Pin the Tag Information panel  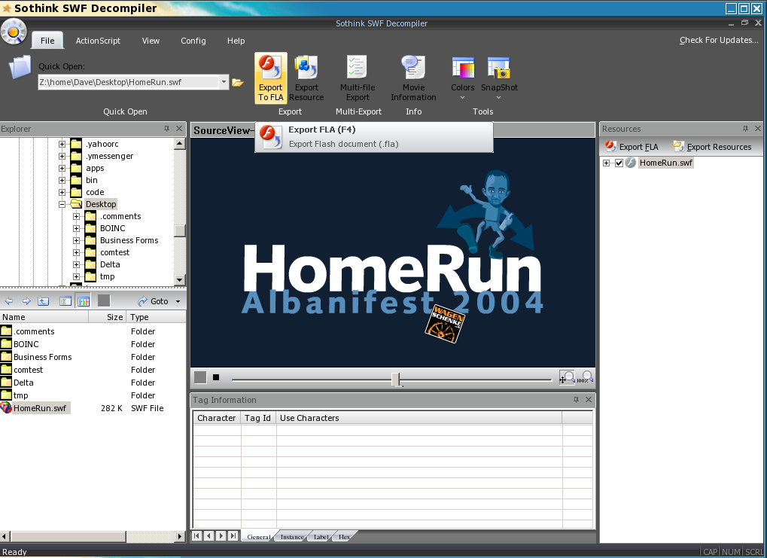pyautogui.click(x=576, y=400)
